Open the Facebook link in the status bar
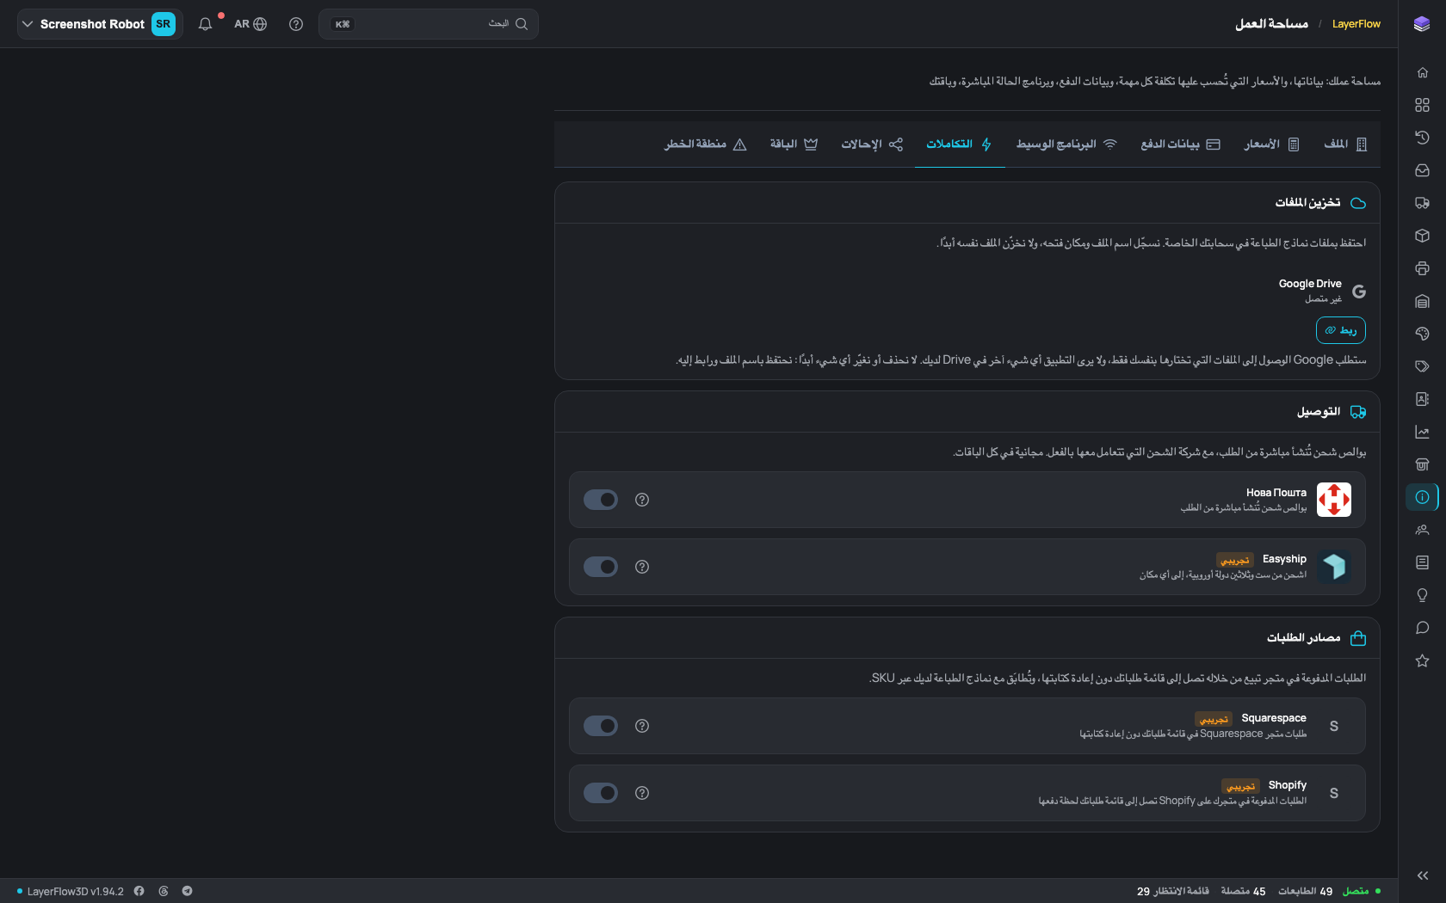1446x903 pixels. click(139, 891)
